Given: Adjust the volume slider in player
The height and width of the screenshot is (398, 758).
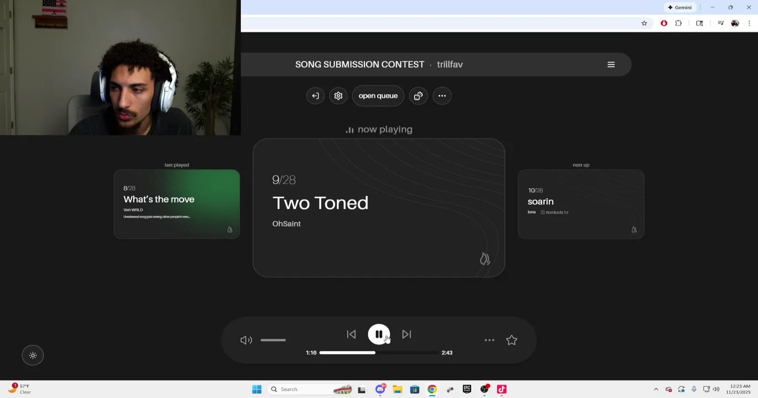Looking at the screenshot, I should (x=273, y=340).
